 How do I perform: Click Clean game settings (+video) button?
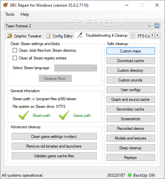[54, 136]
